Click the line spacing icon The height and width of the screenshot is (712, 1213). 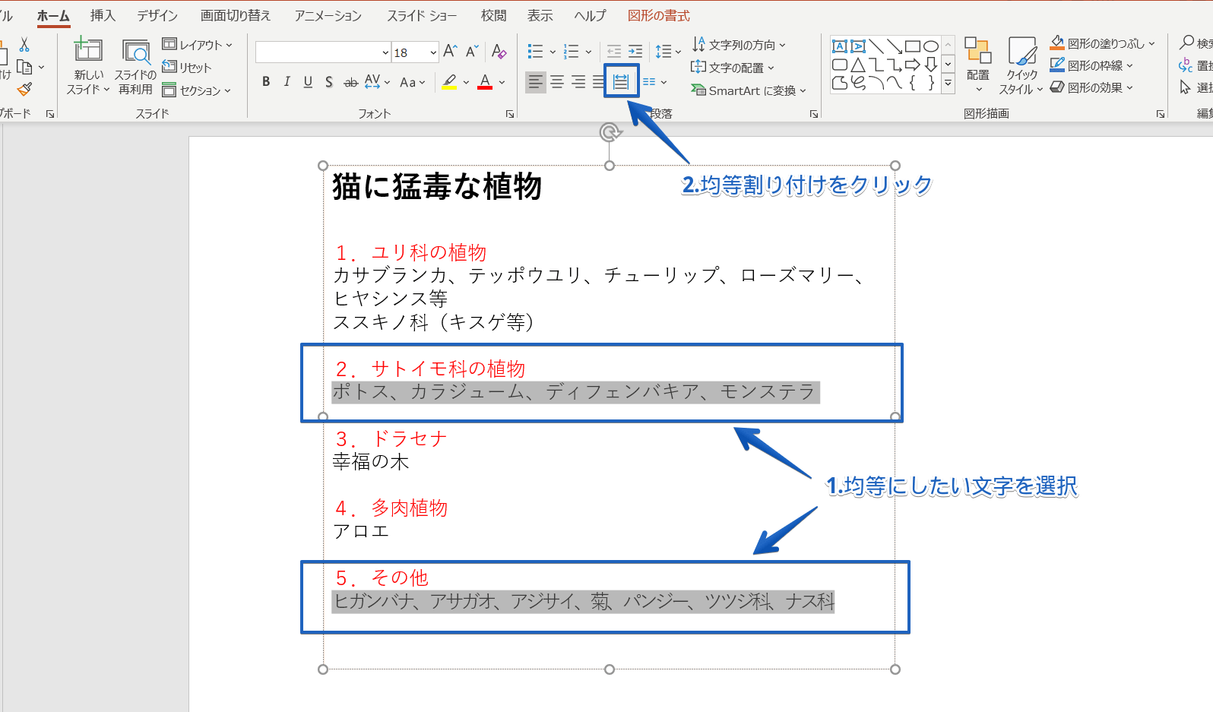click(x=664, y=52)
